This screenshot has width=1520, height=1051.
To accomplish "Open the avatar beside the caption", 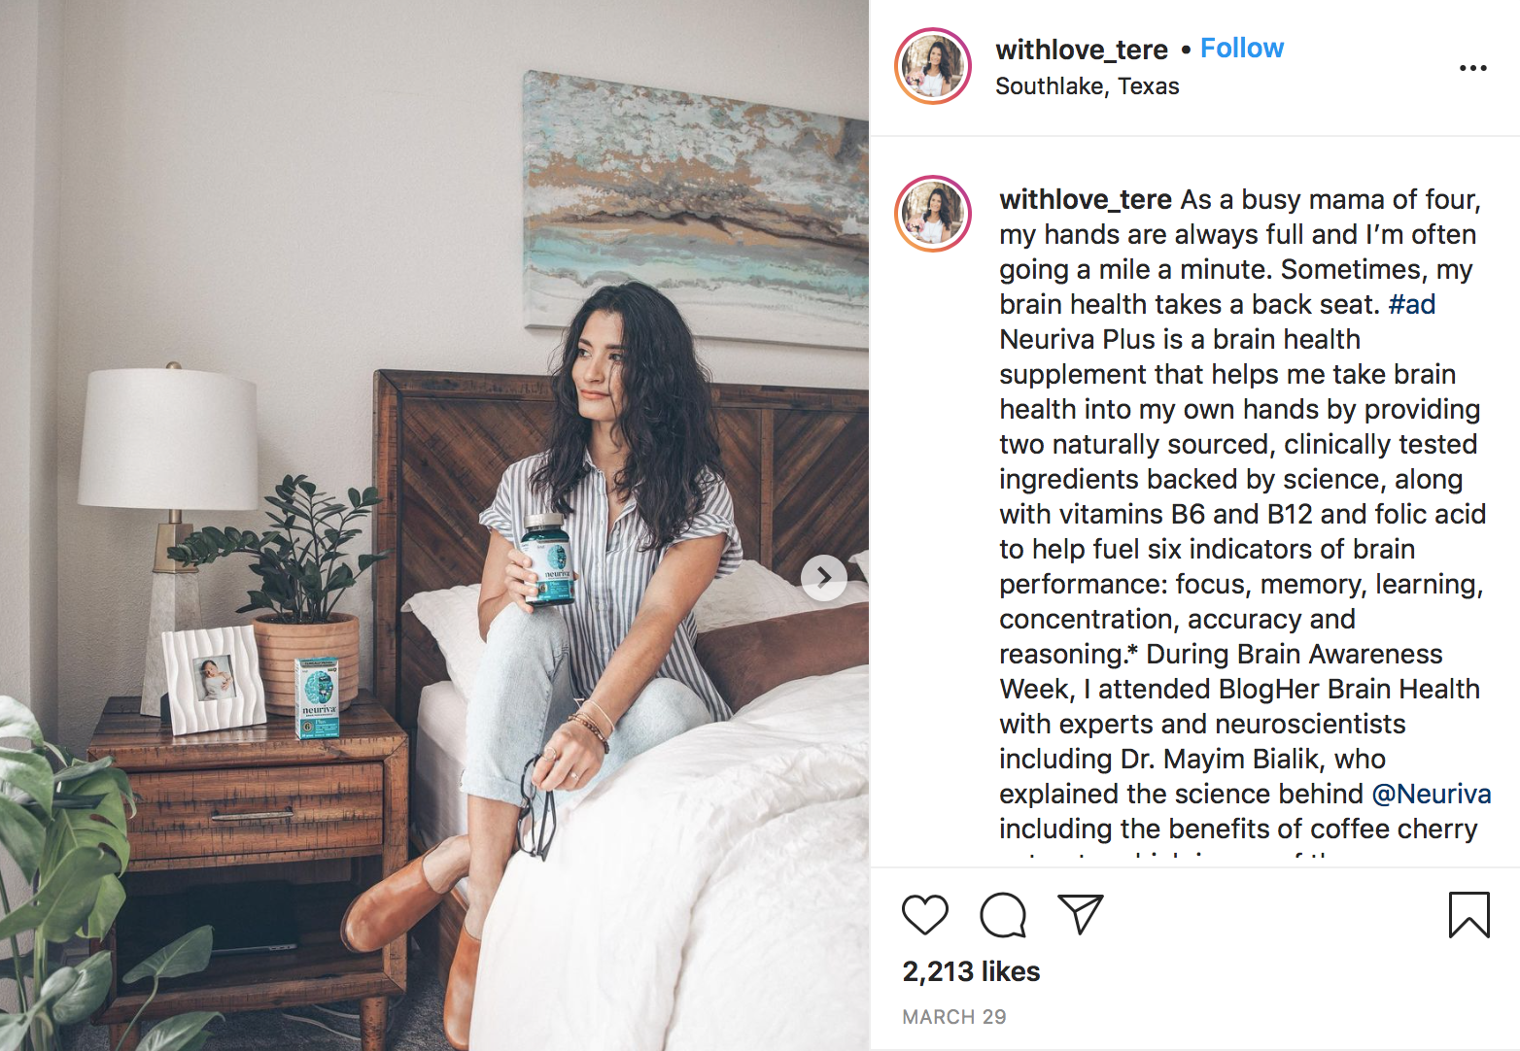I will 932,214.
